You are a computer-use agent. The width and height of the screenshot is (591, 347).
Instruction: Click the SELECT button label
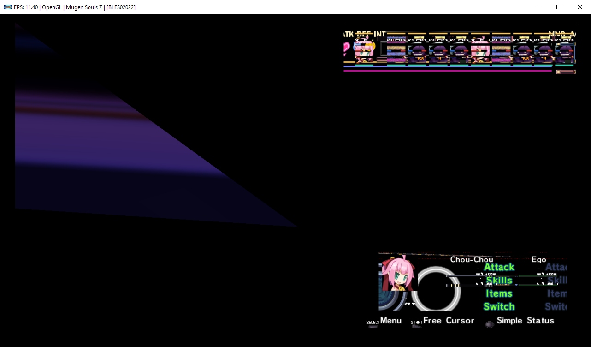click(373, 322)
